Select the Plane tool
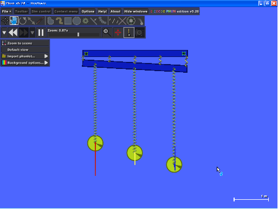Screen dimensions: 278x209 click(x=94, y=21)
